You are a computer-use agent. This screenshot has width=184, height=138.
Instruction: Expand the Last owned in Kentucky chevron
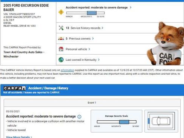pos(99,60)
